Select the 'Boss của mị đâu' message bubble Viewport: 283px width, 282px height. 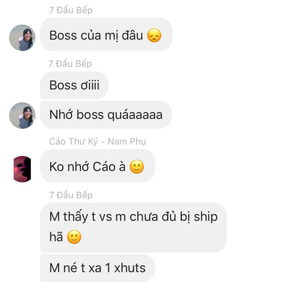(x=106, y=34)
